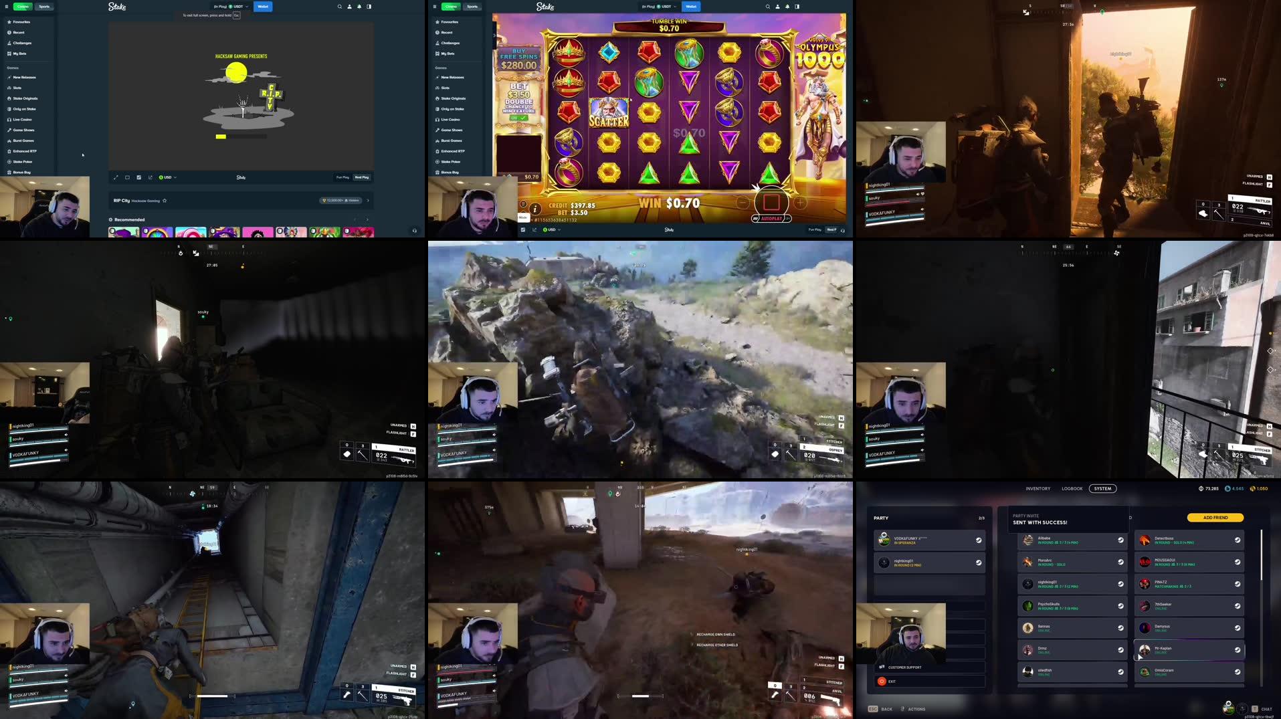The width and height of the screenshot is (1281, 719).
Task: Open the Stake Wallet
Action: (x=263, y=7)
